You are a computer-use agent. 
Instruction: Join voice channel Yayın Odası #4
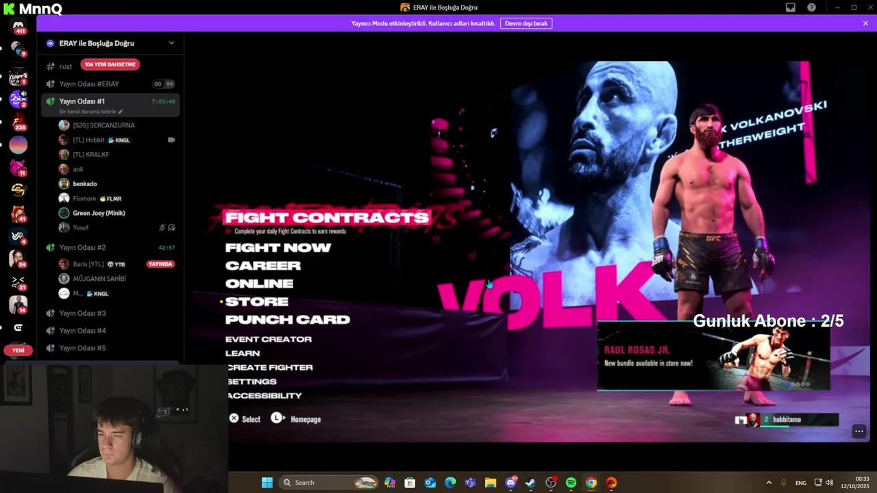tap(110, 331)
